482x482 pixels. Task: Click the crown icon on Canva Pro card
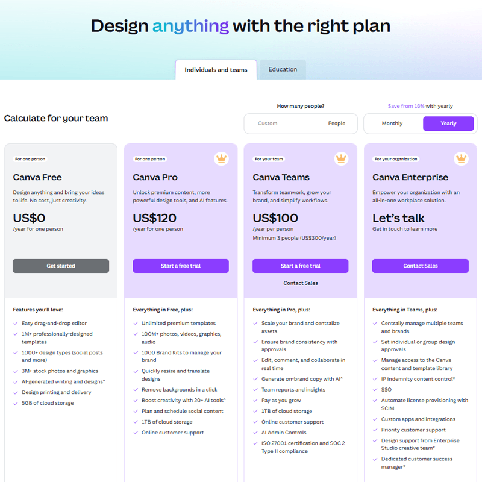pos(221,159)
